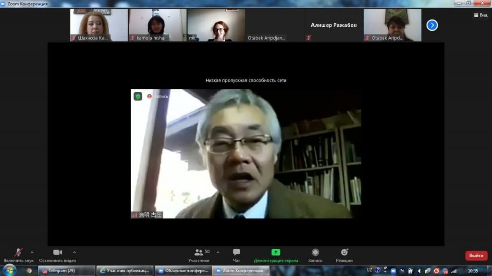Open the Реакции reactions menu

coord(344,255)
